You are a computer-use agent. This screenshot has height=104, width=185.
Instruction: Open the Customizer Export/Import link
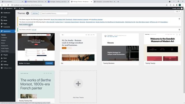[72, 22]
